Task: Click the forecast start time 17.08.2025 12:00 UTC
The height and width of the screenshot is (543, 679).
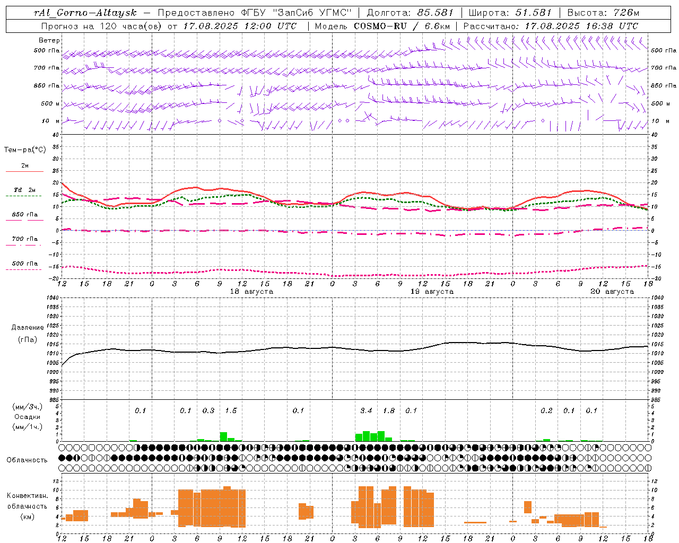Action: tap(240, 26)
